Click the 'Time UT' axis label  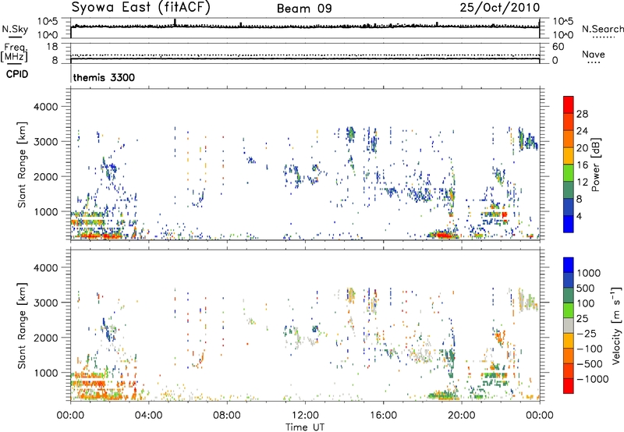click(305, 427)
